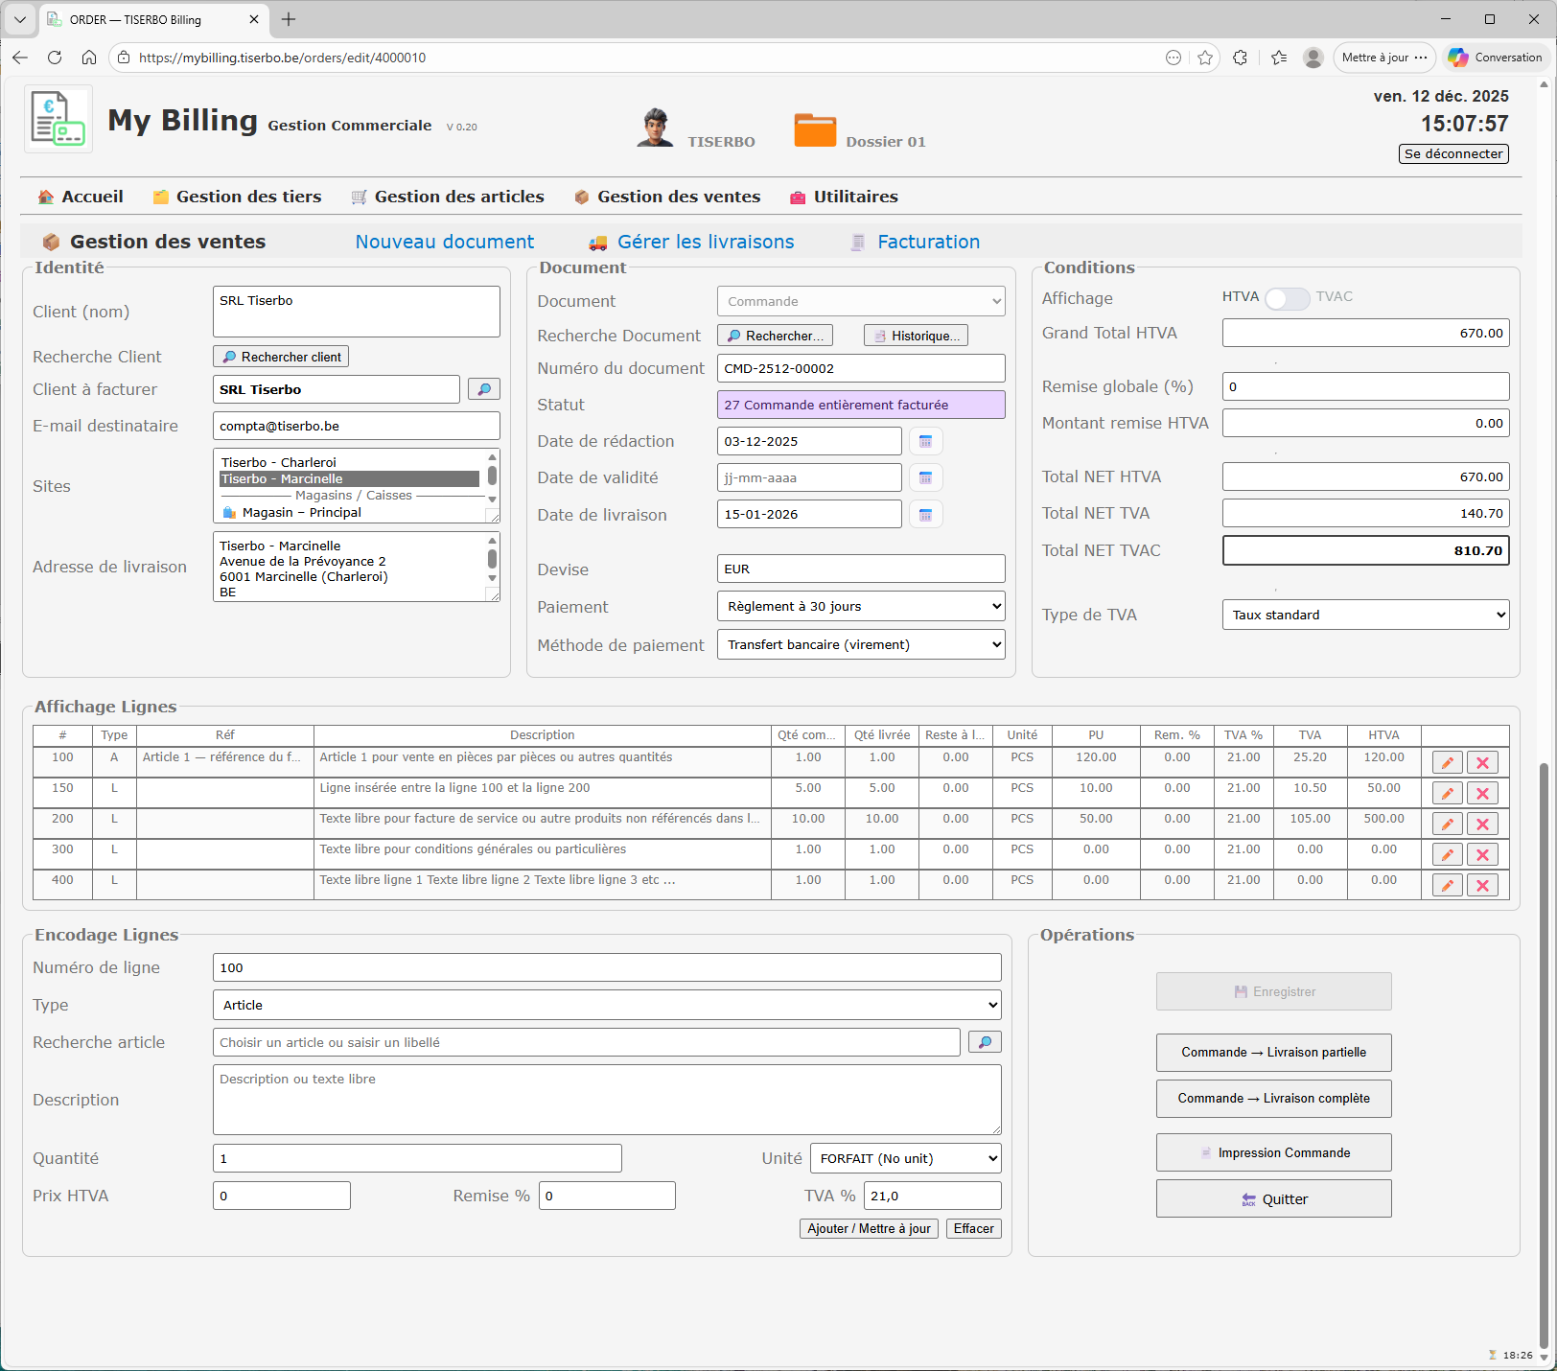Edit line 100 with the pencil icon
The height and width of the screenshot is (1371, 1557).
pos(1446,761)
